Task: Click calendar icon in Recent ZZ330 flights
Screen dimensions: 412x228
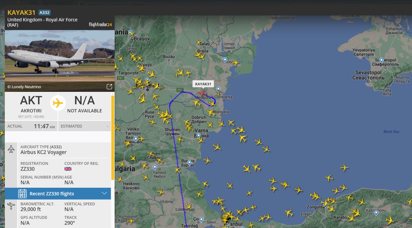Action: click(23, 194)
